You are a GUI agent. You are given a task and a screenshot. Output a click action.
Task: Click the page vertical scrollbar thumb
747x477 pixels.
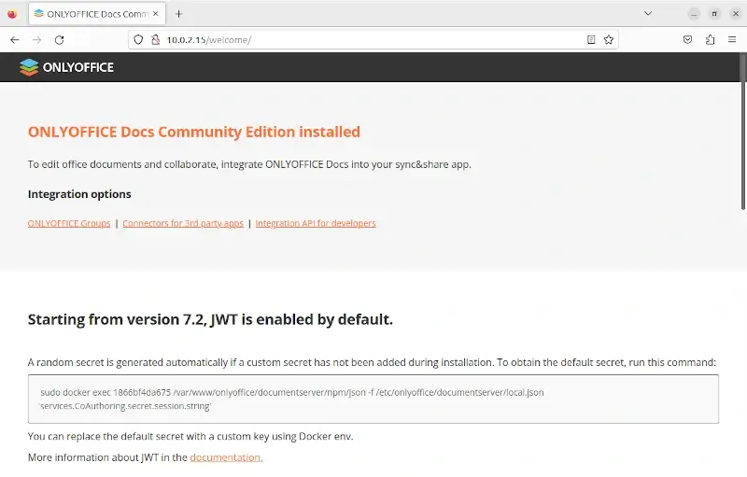tap(742, 131)
